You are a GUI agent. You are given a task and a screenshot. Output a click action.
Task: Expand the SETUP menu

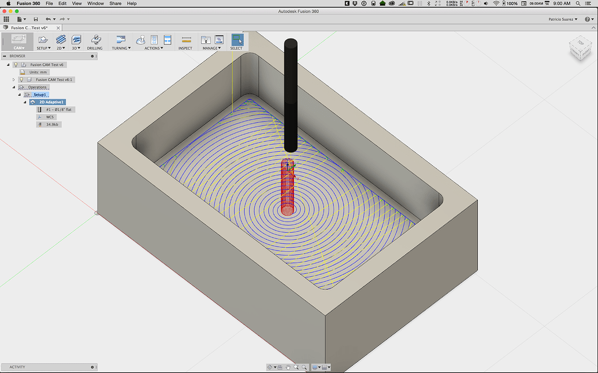43,48
